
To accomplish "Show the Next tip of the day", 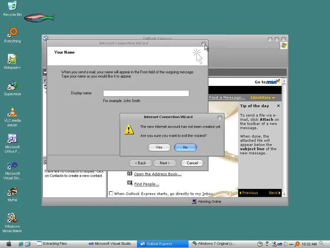I will click(275, 193).
